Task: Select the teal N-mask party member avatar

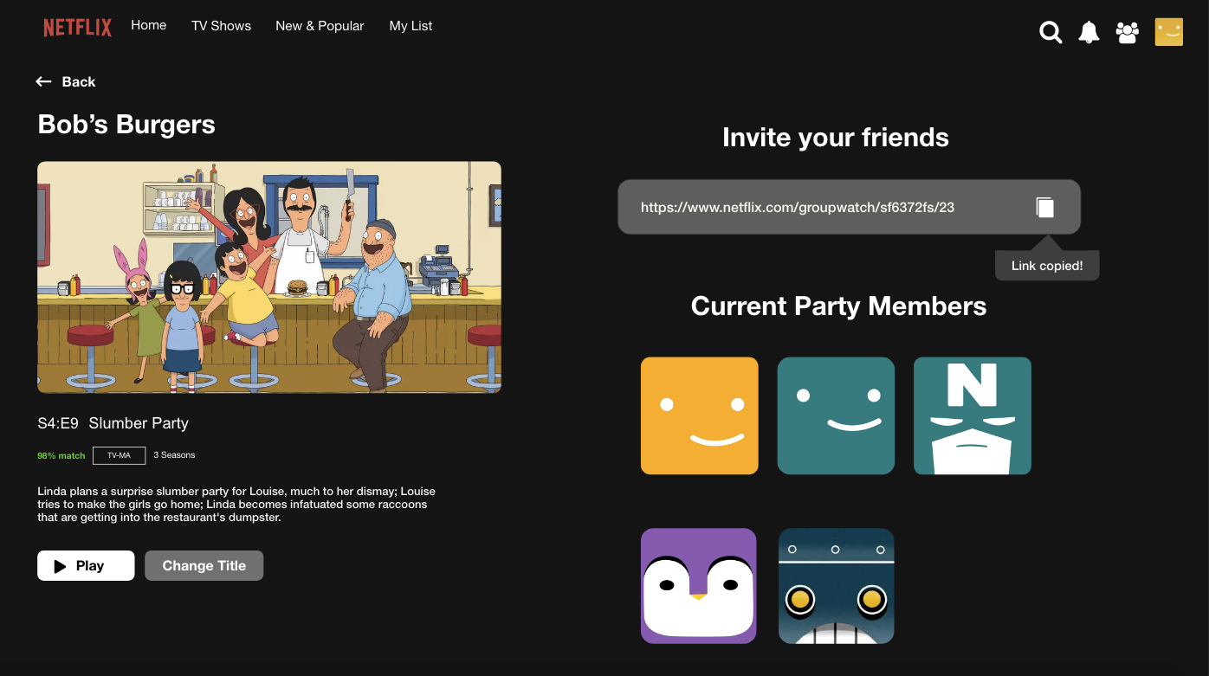Action: [x=973, y=415]
